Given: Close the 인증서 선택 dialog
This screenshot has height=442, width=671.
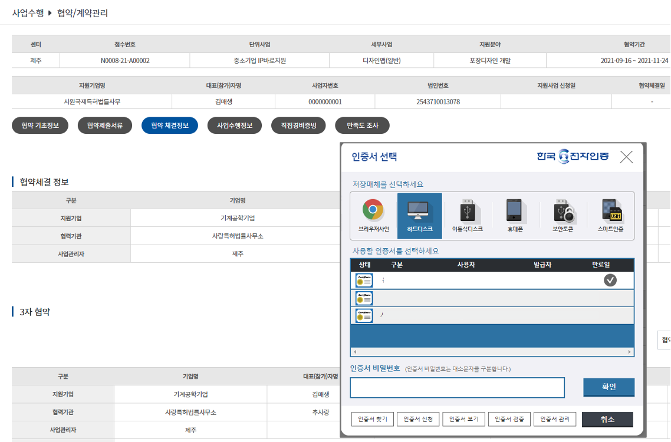Looking at the screenshot, I should 626,157.
